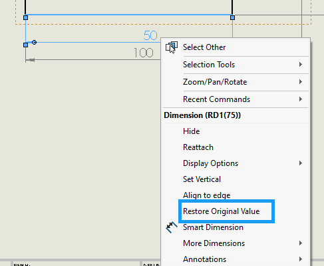
Task: Click the Smart Dimension icon
Action: pyautogui.click(x=172, y=227)
